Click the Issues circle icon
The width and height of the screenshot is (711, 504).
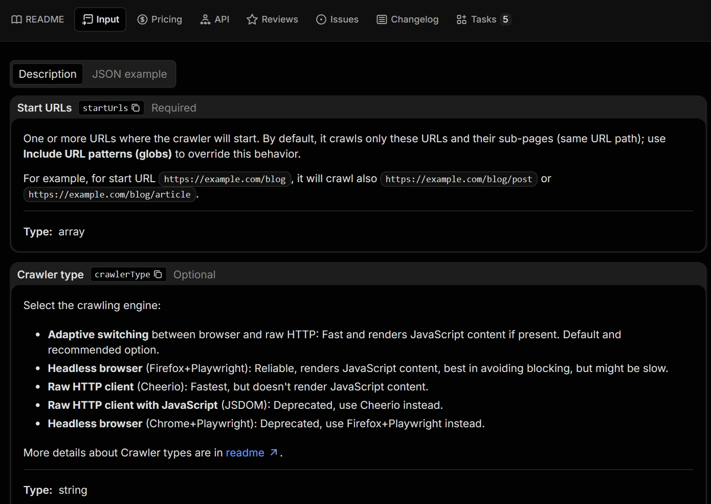[x=321, y=19]
